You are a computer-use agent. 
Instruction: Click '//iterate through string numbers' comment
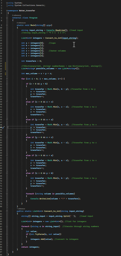pyautogui.click(x=80, y=226)
